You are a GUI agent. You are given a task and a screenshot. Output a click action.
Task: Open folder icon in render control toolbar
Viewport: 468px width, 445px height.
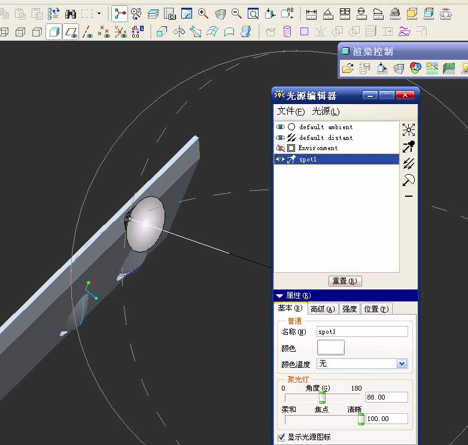click(348, 68)
